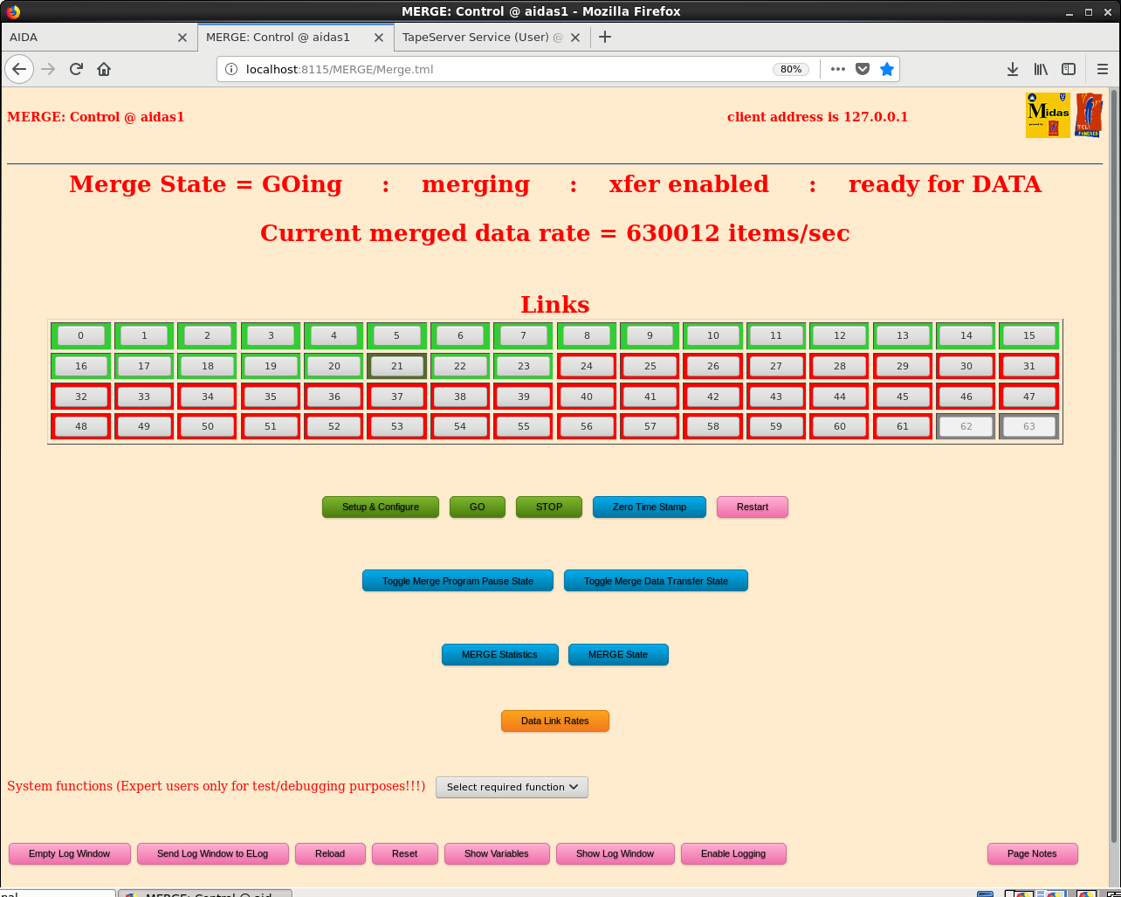Click the browser back arrow button
The width and height of the screenshot is (1121, 897).
(19, 69)
